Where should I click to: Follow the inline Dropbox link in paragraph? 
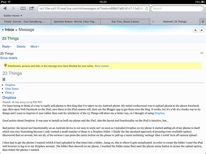click(159, 113)
